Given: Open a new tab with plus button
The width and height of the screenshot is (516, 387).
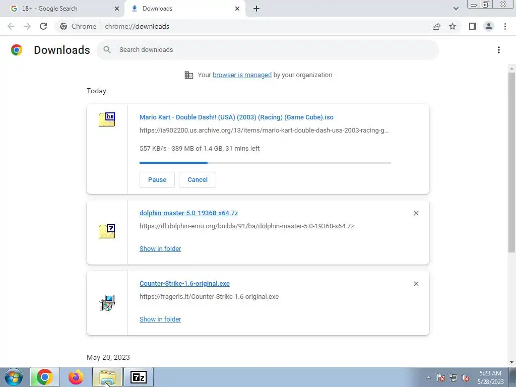Looking at the screenshot, I should click(x=256, y=9).
